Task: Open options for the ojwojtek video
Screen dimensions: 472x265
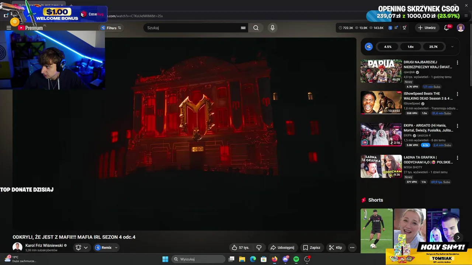Action: 457,63
